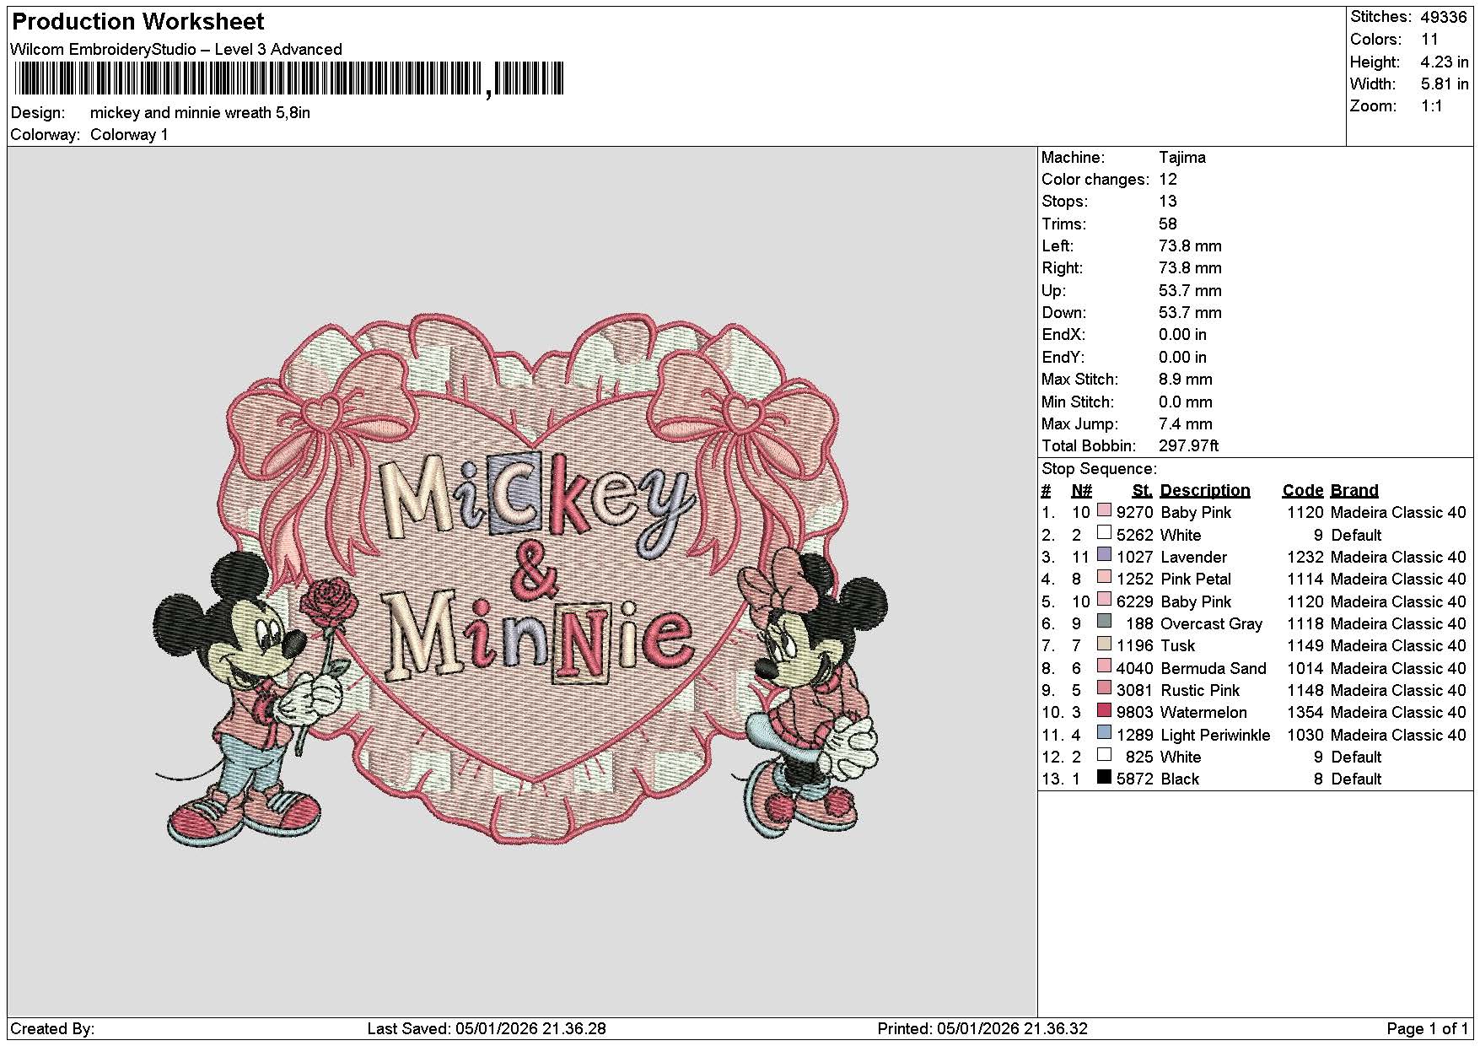The width and height of the screenshot is (1480, 1046).
Task: Pick the Lavender color swatch
Action: click(1104, 555)
